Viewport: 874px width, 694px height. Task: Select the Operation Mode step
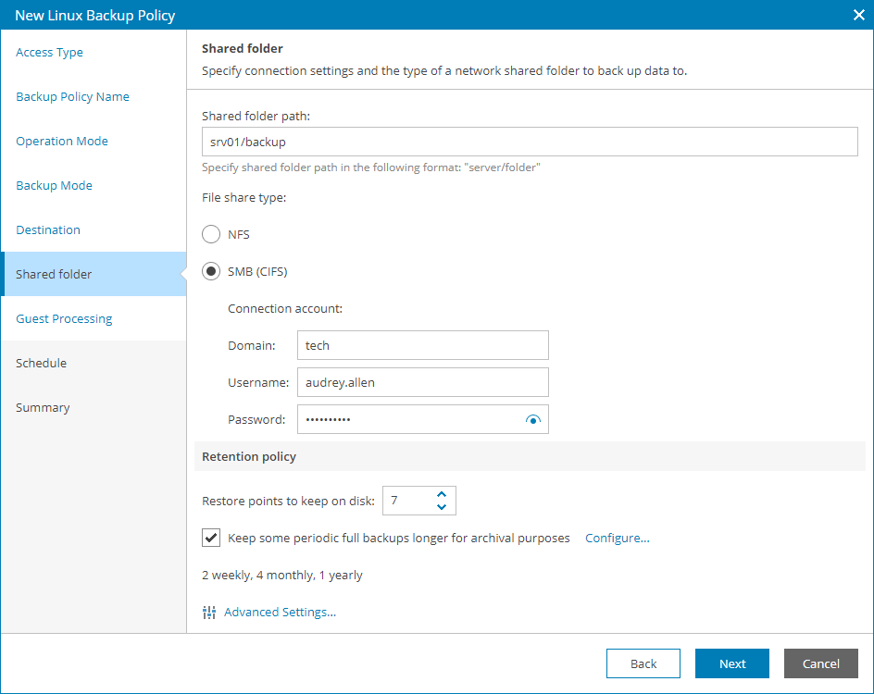(x=62, y=141)
